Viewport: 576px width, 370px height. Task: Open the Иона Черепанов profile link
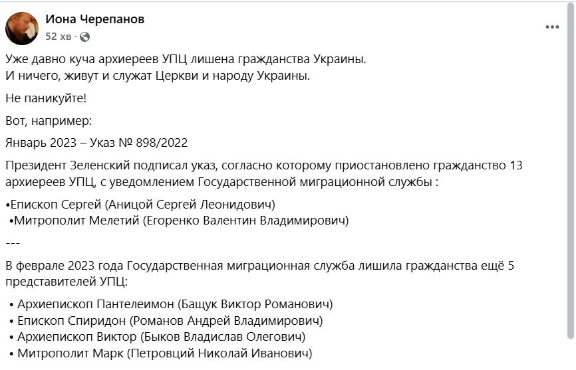pos(94,19)
